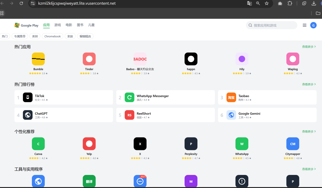Open the Tinder app icon
Screen dimensions: 322x188
pyautogui.click(x=89, y=59)
